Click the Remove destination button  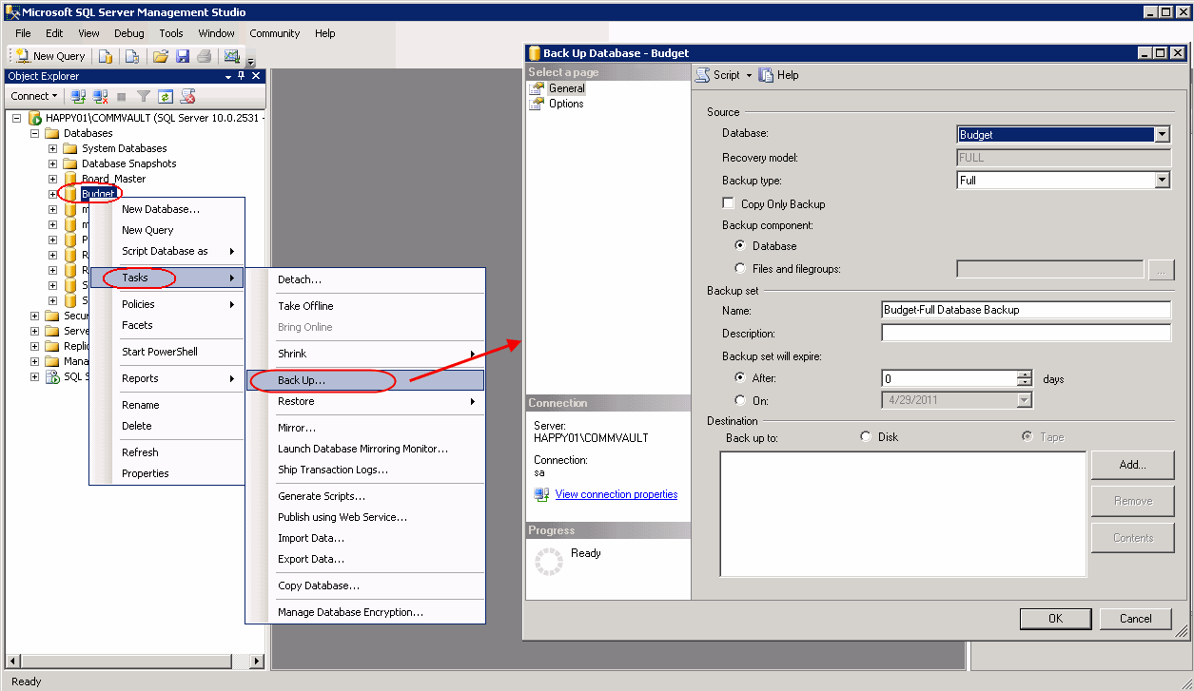[x=1133, y=501]
